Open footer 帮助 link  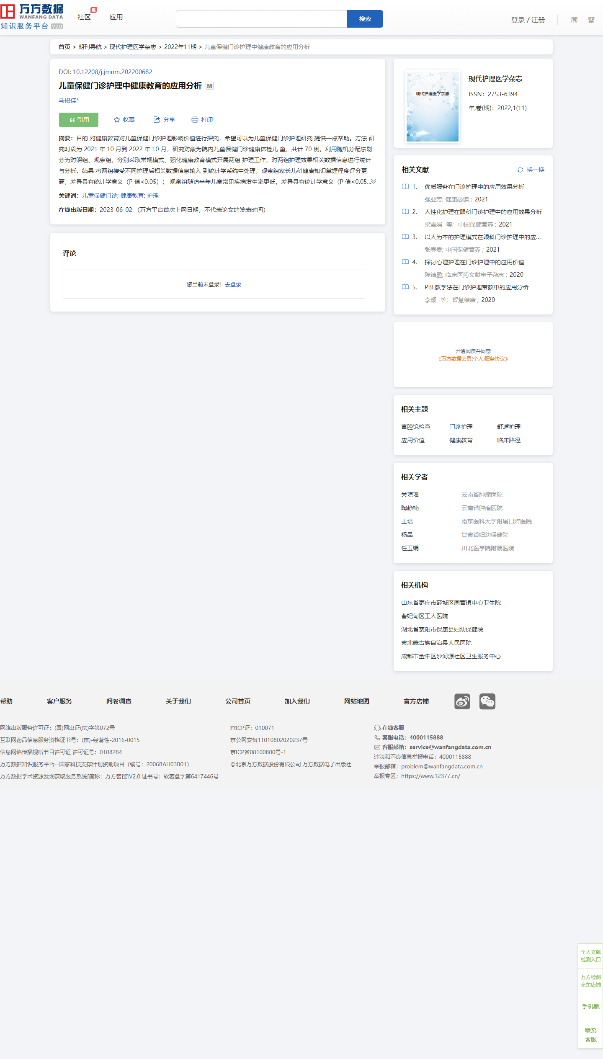tap(6, 701)
